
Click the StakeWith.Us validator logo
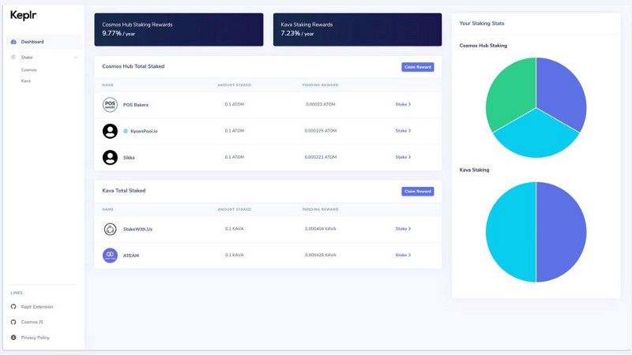point(110,229)
